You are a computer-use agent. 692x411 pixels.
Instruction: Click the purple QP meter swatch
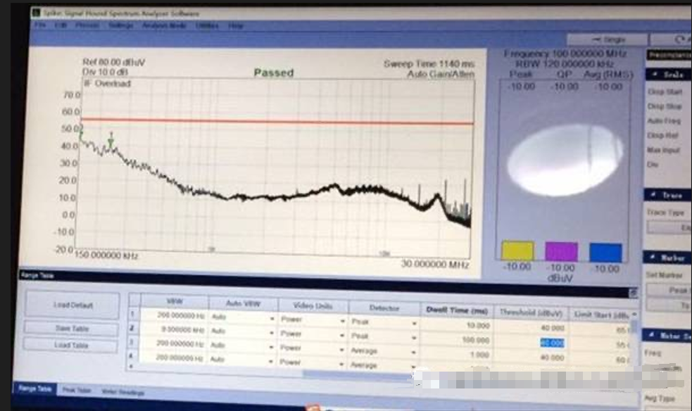coord(561,251)
